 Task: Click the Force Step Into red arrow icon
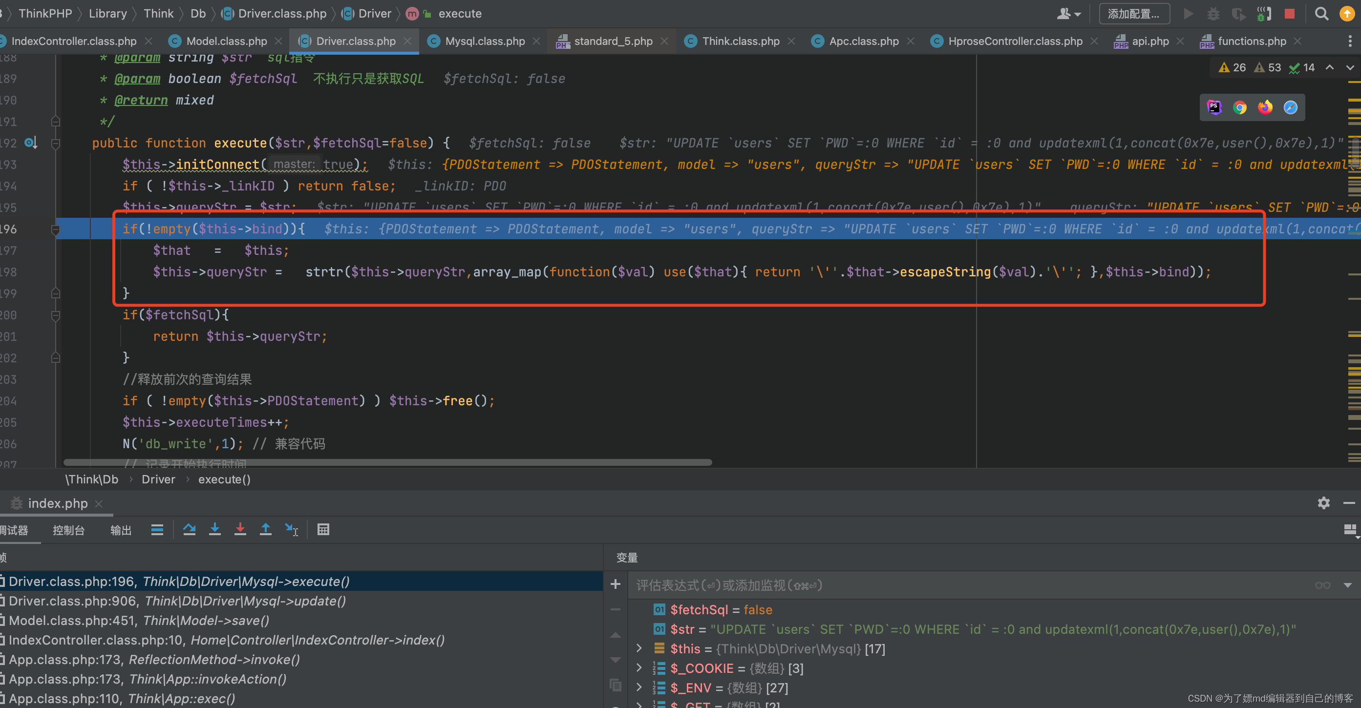click(240, 530)
